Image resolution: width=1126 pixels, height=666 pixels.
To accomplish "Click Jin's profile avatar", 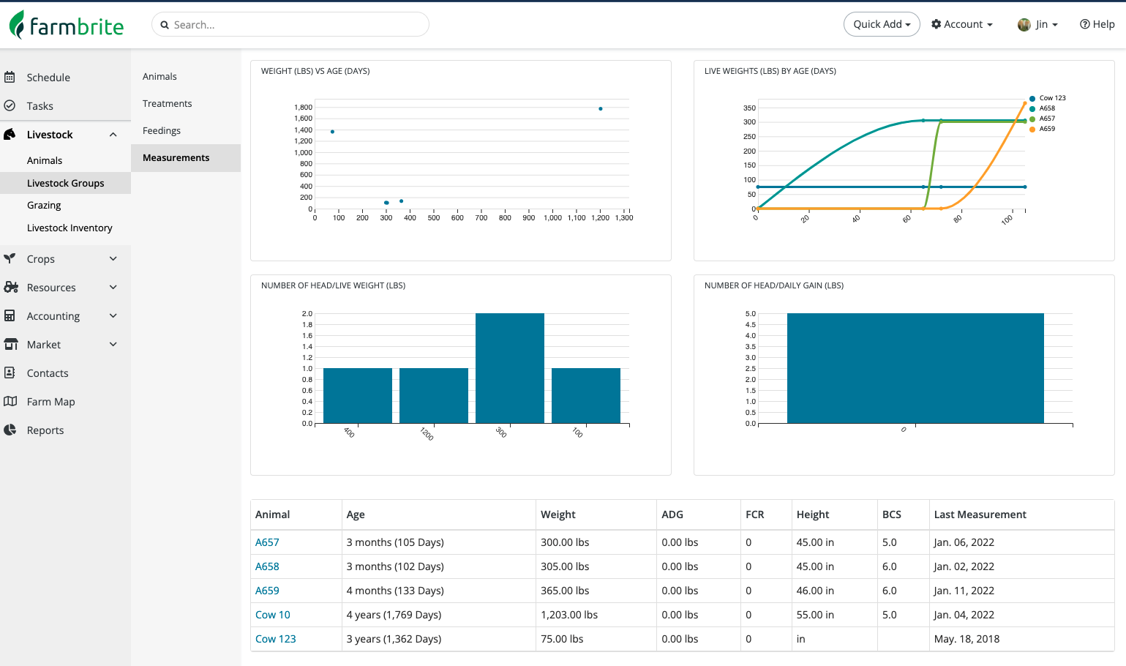I will (1024, 25).
